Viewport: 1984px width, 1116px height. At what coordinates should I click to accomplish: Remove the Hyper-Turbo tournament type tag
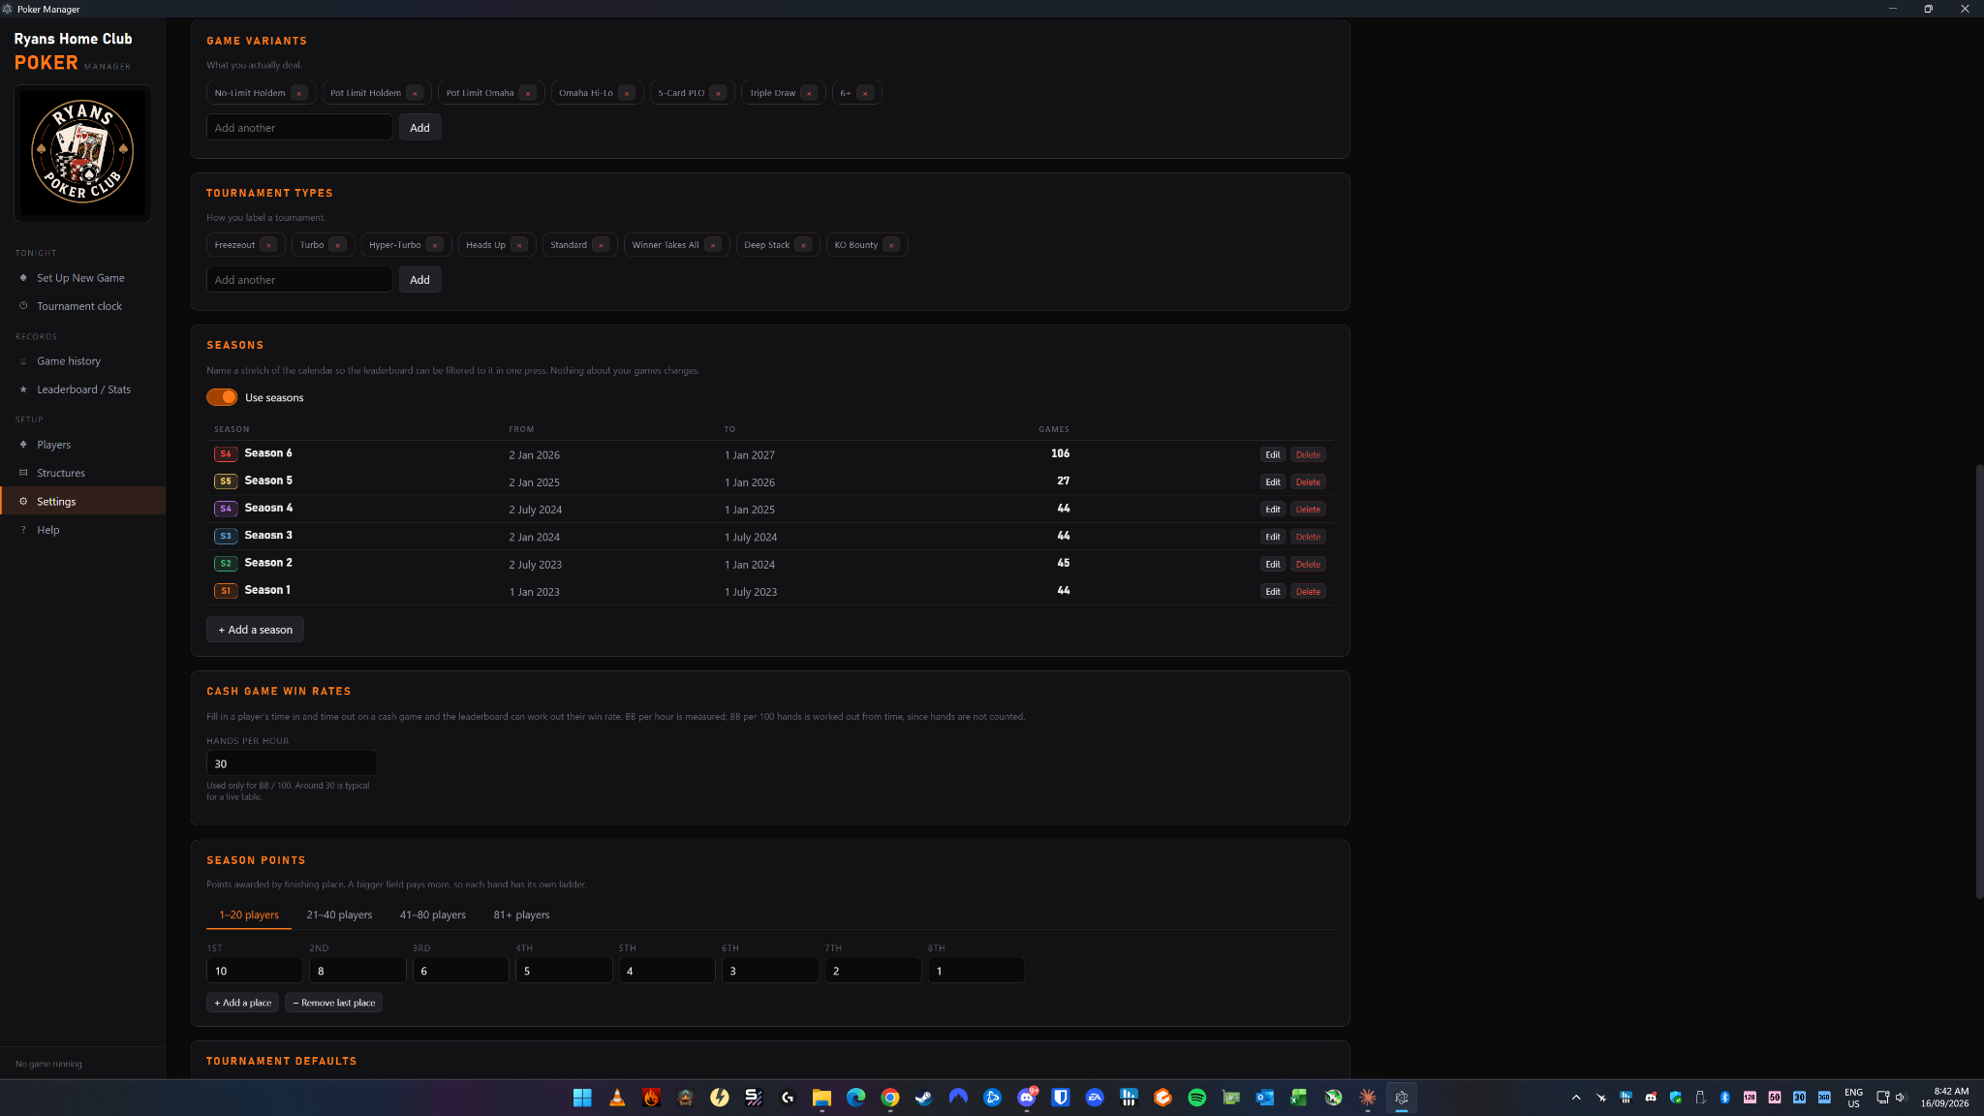pos(435,245)
